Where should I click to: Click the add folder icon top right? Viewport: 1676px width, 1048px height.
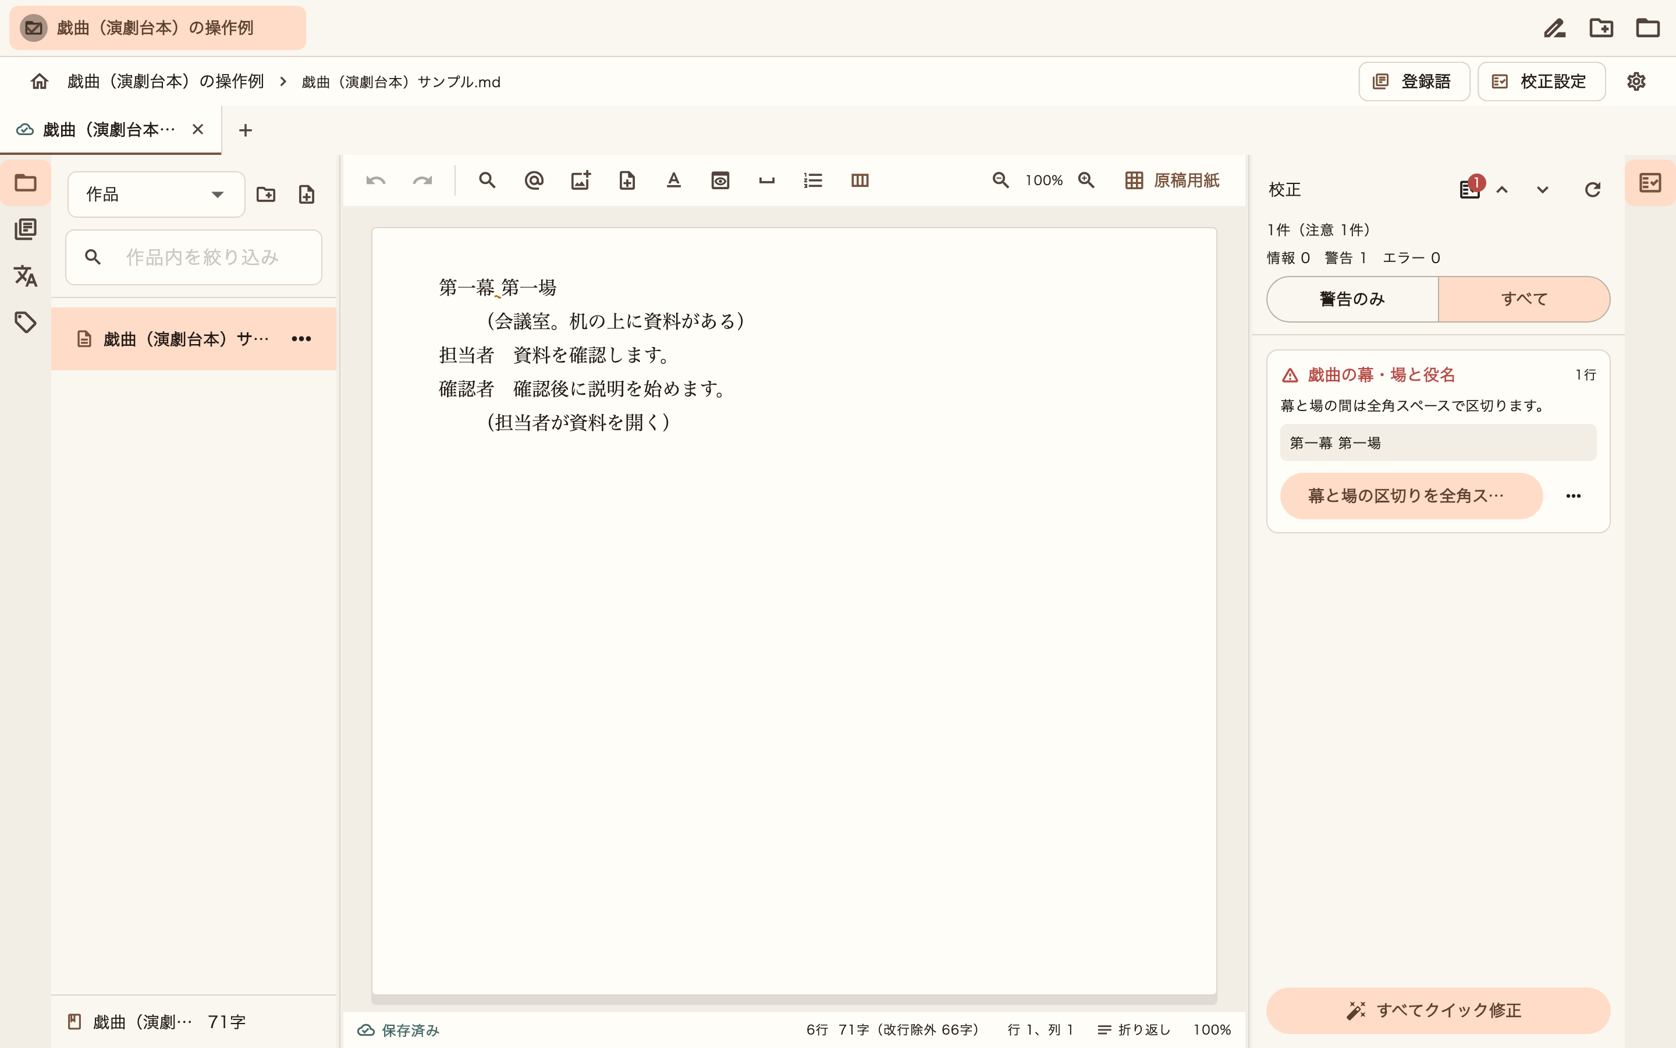point(1601,29)
